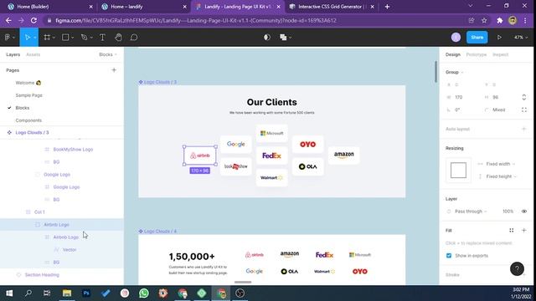Open the Figma main menu icon
This screenshot has height=301, width=536.
click(8, 37)
